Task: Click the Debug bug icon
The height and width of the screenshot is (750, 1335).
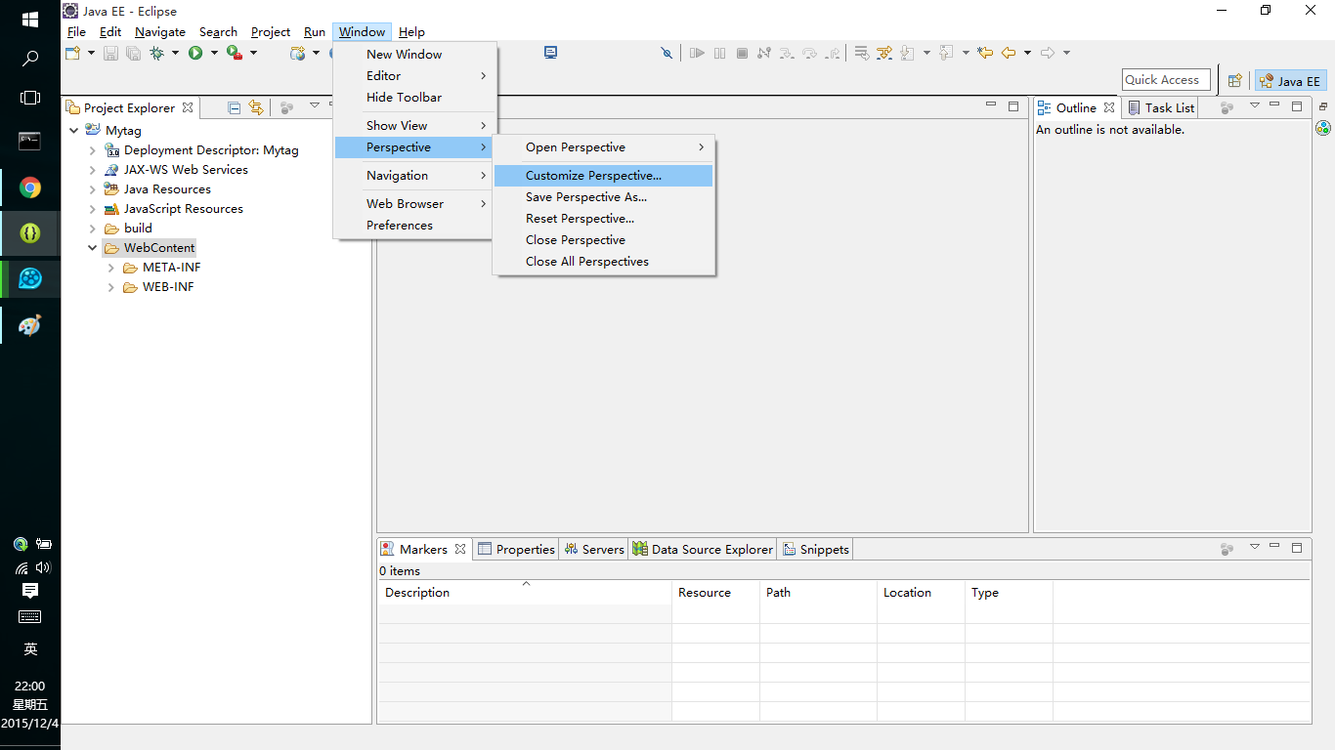Action: pyautogui.click(x=156, y=53)
